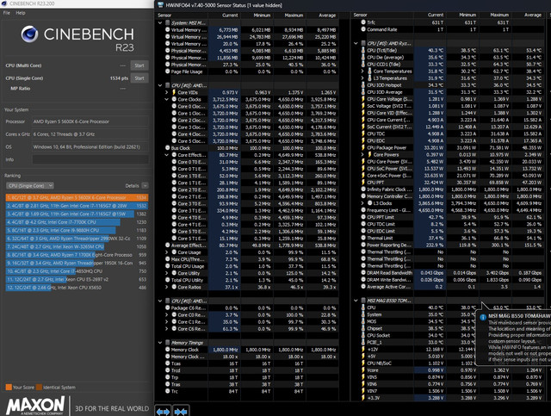Click the CPU Package Power bolt icon
The height and width of the screenshot is (416, 551).
(363, 147)
